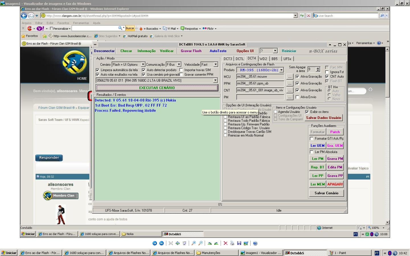The image size is (410, 256).
Task: Open the Comunicação F-Bus dropdown
Action: [179, 65]
